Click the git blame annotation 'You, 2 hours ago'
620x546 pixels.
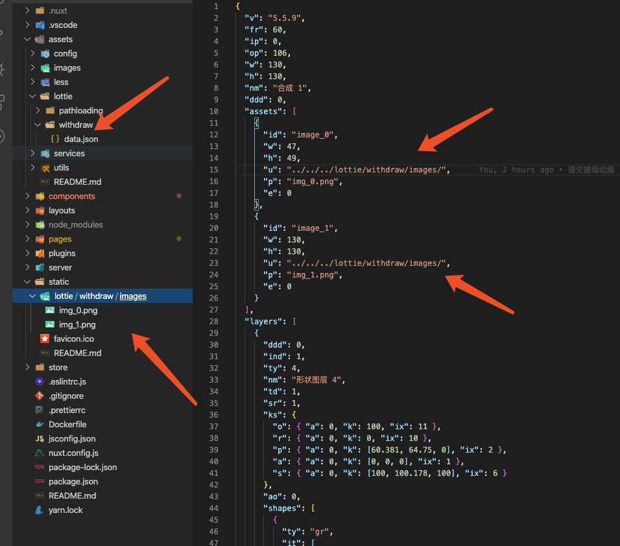pyautogui.click(x=516, y=170)
